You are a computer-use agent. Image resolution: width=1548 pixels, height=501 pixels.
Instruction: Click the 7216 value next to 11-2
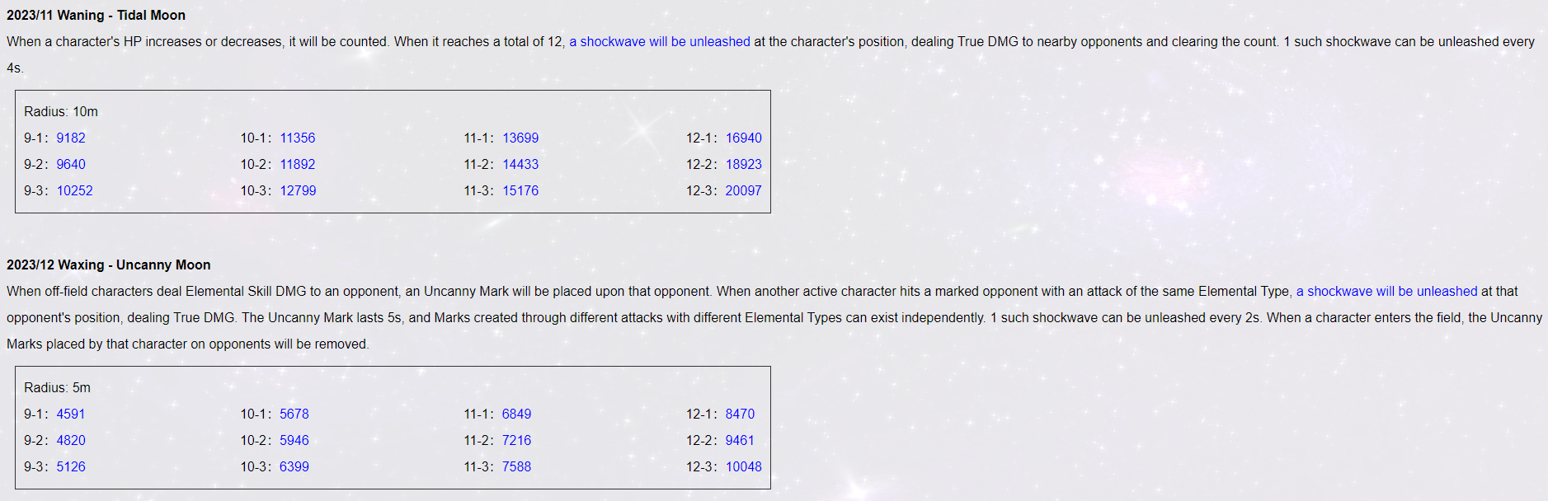coord(517,440)
